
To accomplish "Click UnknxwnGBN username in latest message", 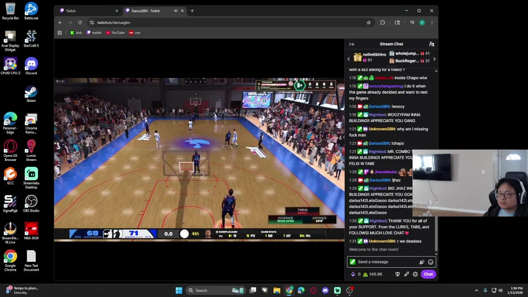I will (x=382, y=241).
